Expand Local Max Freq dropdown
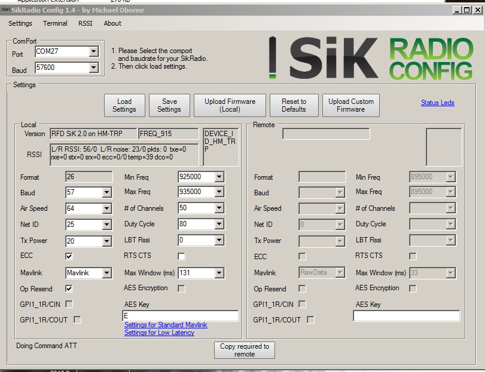 tap(219, 192)
